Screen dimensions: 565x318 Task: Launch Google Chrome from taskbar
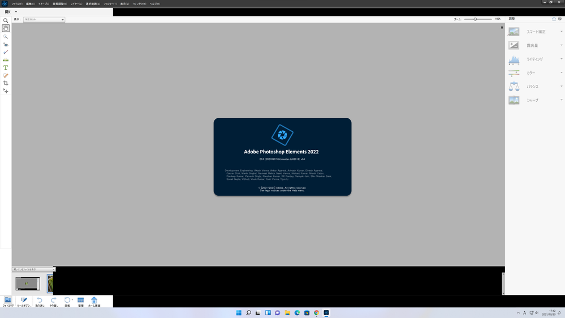tap(316, 313)
